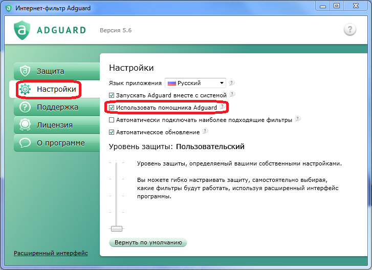This screenshot has width=372, height=270.
Task: Show the О программе section
Action: (x=57, y=143)
